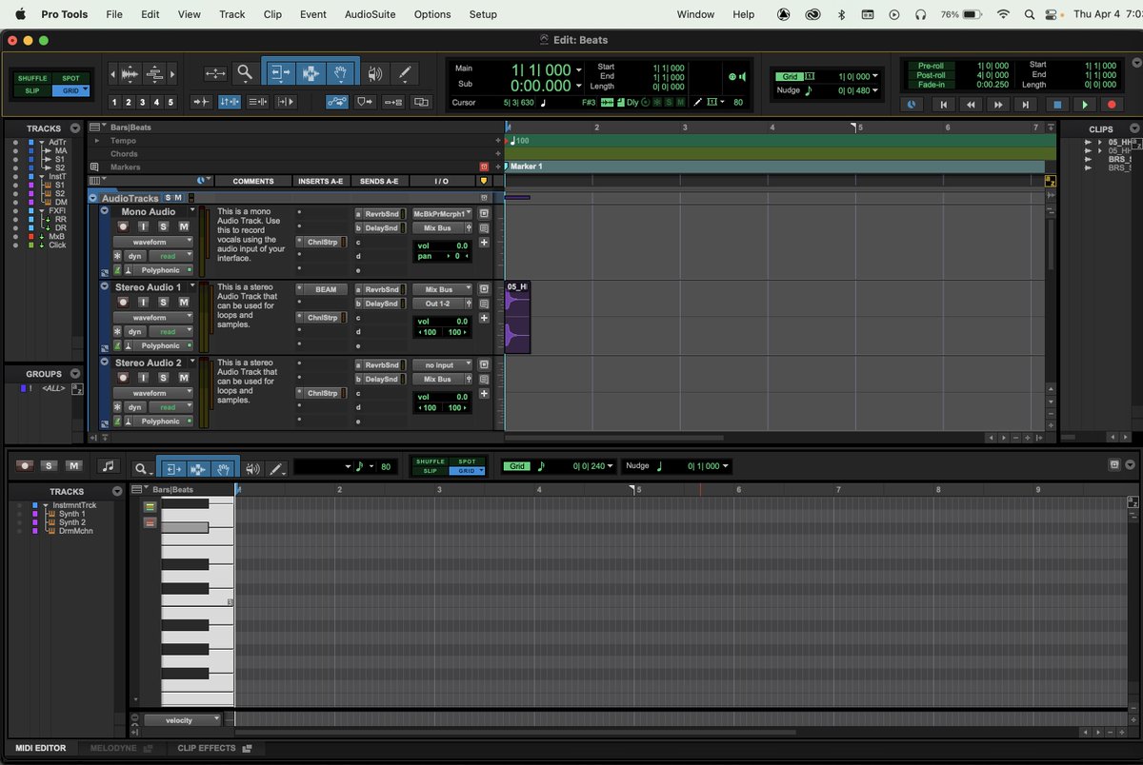1143x765 pixels.
Task: Click the vol 0.0 field on Mono Audio
Action: [x=442, y=245]
